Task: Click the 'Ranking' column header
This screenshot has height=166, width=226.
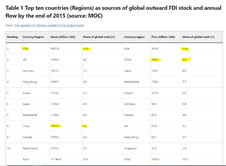Action: [x=12, y=37]
